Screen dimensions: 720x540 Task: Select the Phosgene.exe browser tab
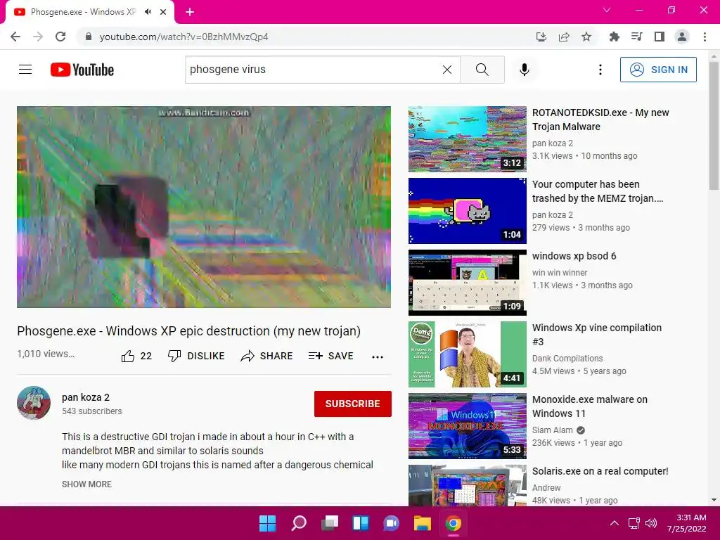[x=89, y=12]
